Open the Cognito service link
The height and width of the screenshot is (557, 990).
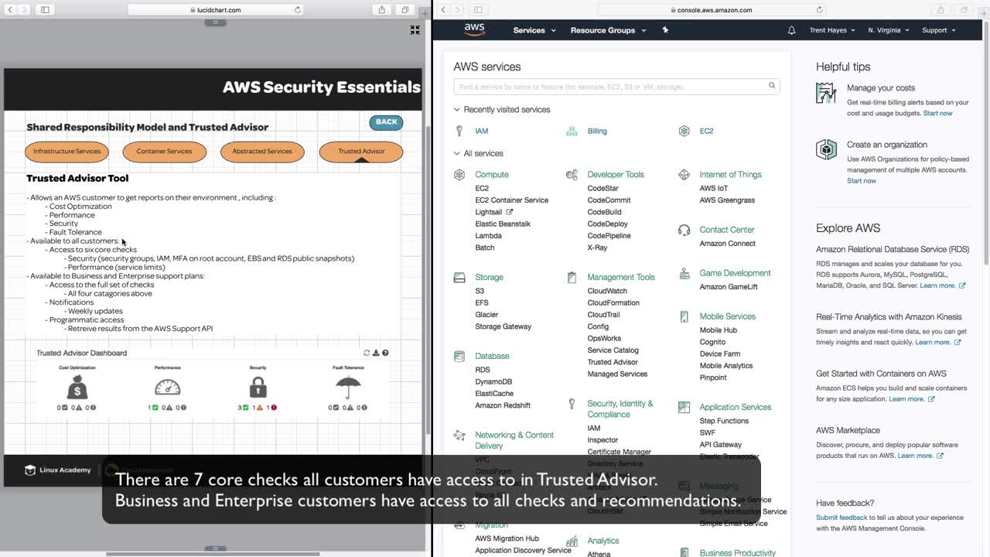[712, 342]
